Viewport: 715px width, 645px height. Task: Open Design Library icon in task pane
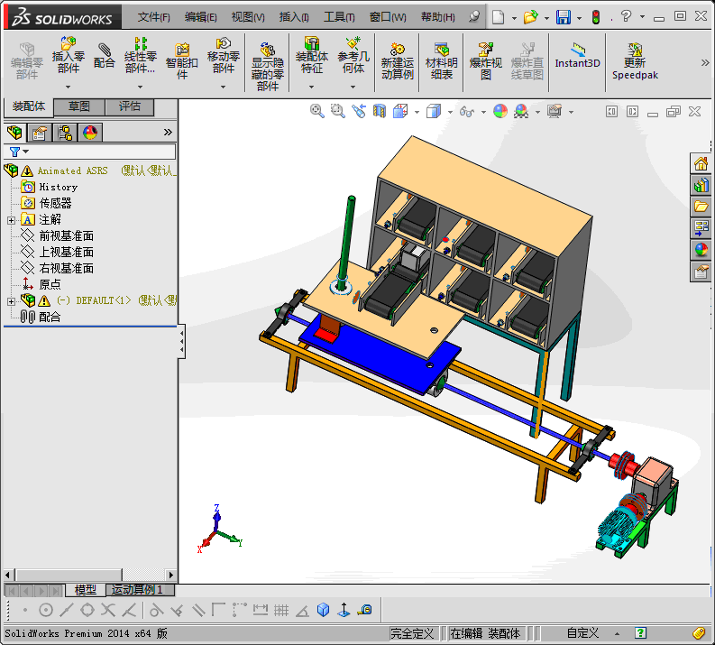click(x=701, y=185)
